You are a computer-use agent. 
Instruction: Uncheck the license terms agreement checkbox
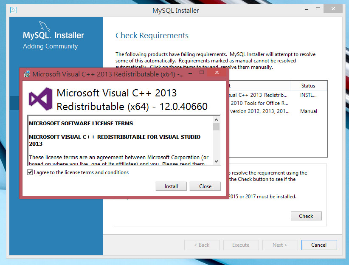30,172
